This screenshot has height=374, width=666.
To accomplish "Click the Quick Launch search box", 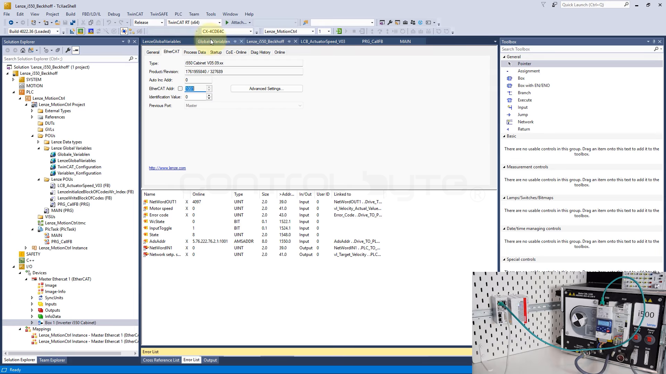I will pyautogui.click(x=595, y=5).
